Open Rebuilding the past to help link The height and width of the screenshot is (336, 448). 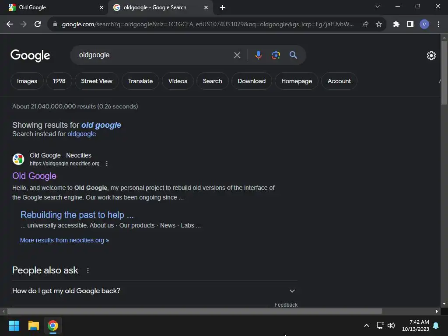77,215
